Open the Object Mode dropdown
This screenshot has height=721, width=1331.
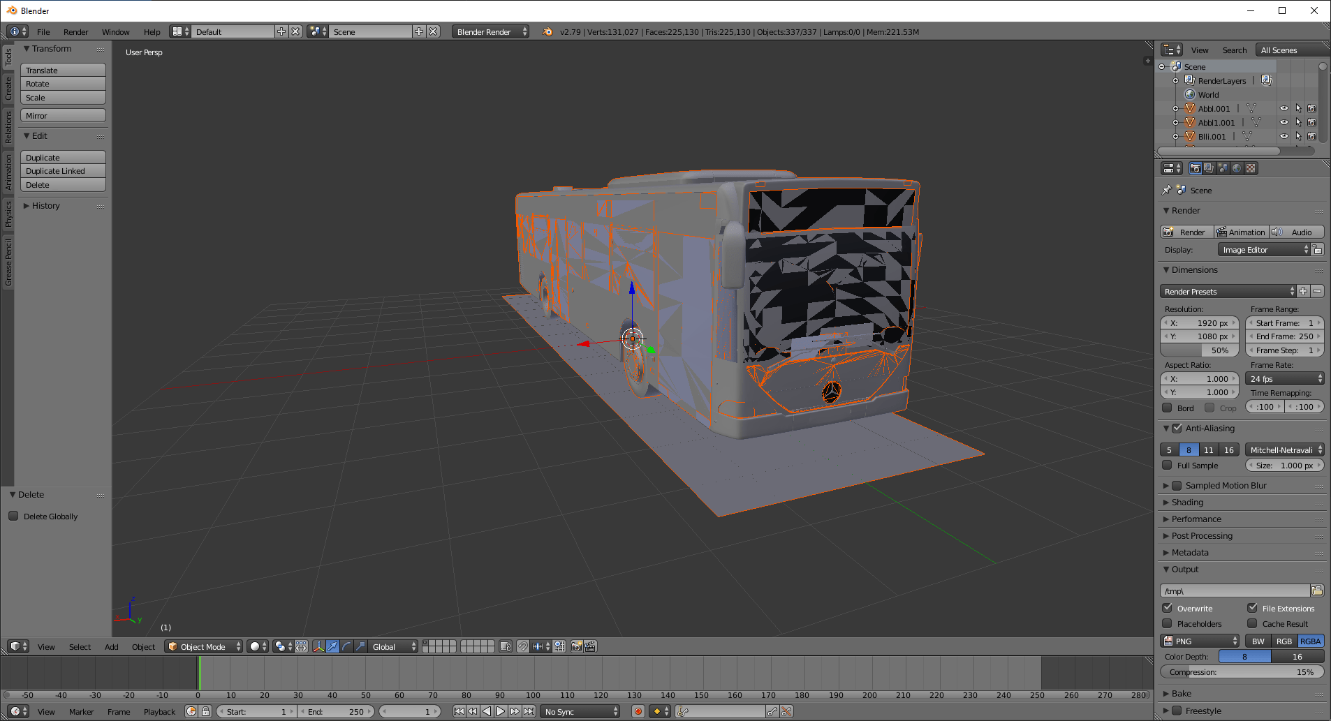204,646
